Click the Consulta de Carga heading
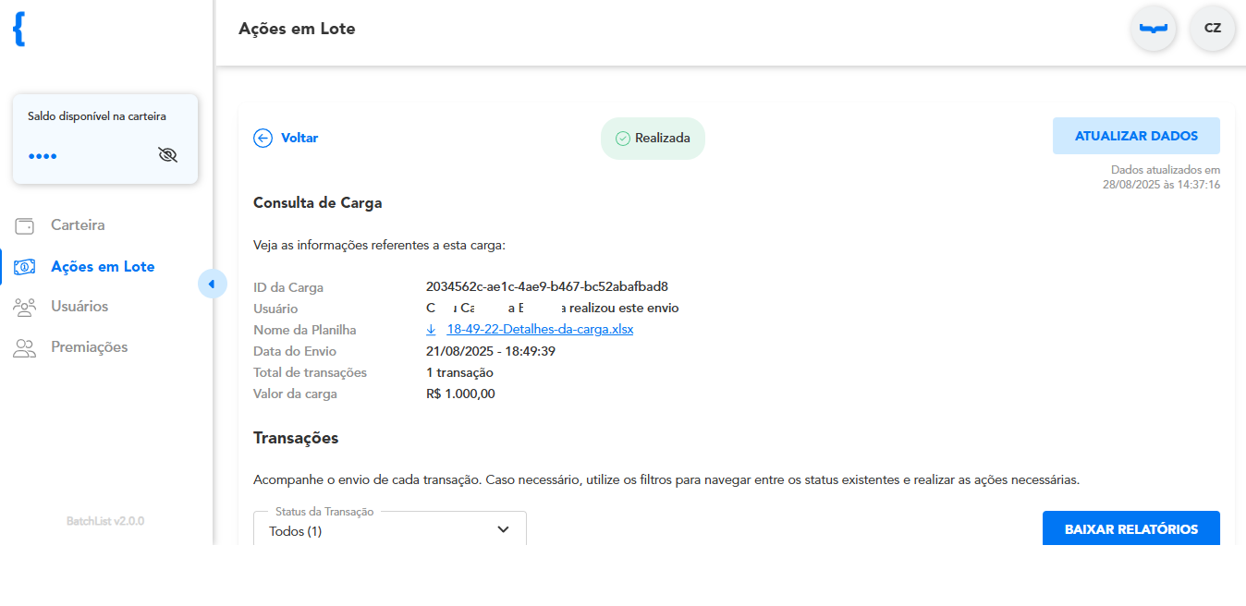 (317, 202)
